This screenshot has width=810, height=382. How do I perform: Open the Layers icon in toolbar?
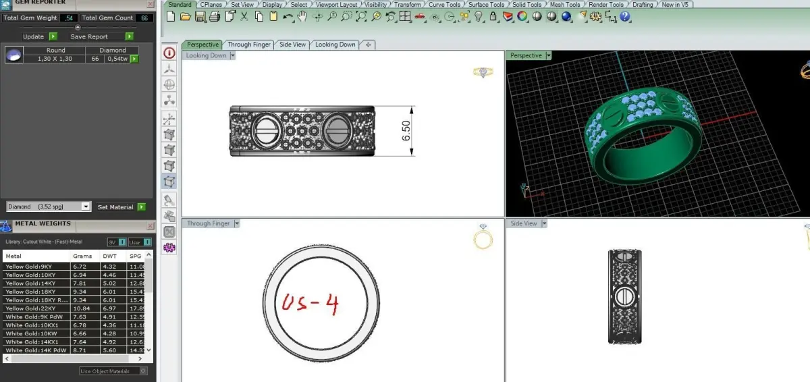pos(508,16)
